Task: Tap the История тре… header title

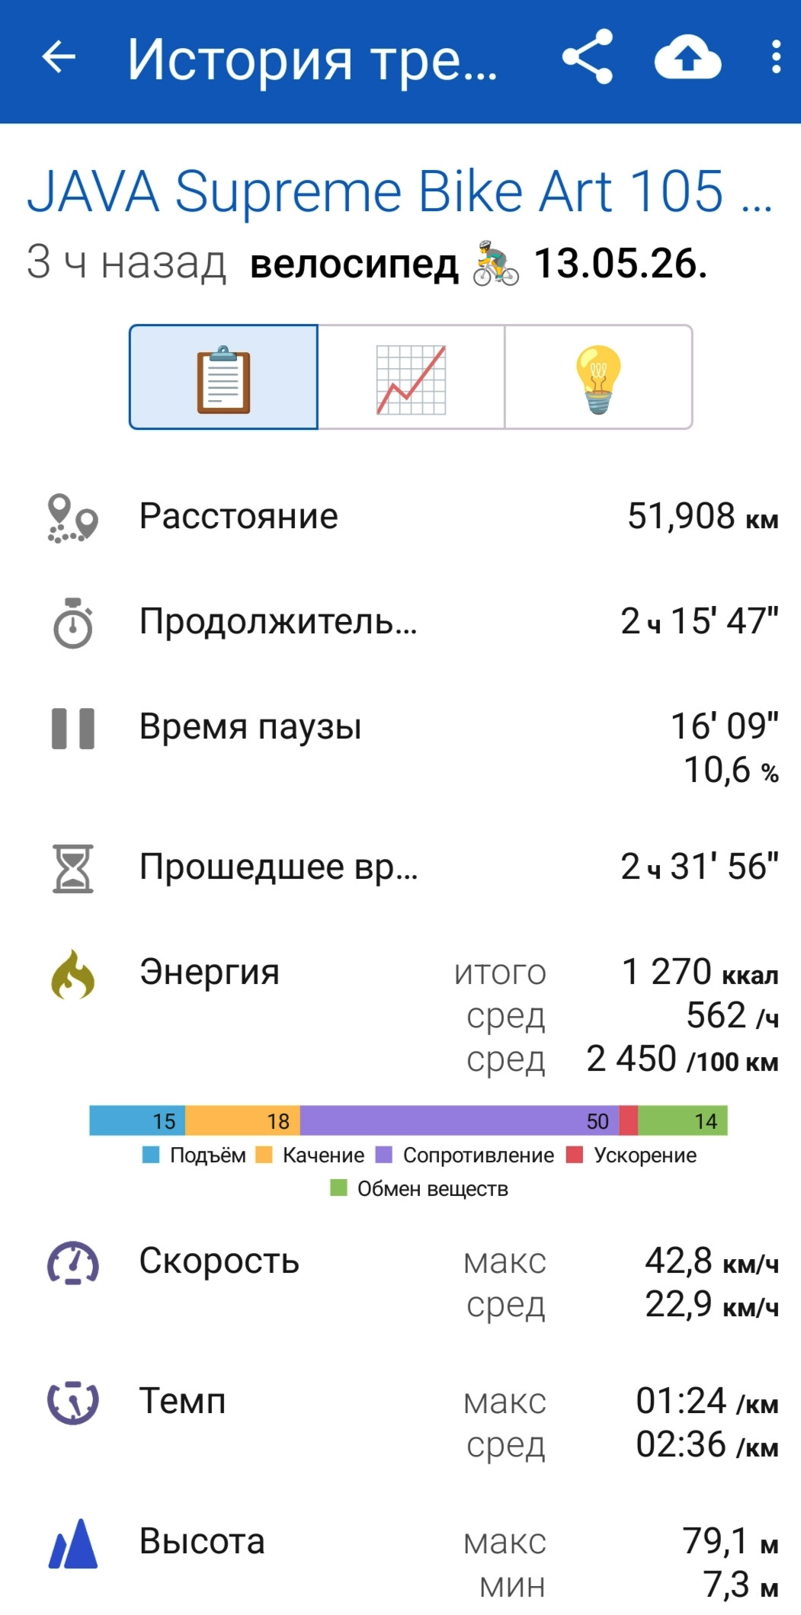Action: (312, 59)
